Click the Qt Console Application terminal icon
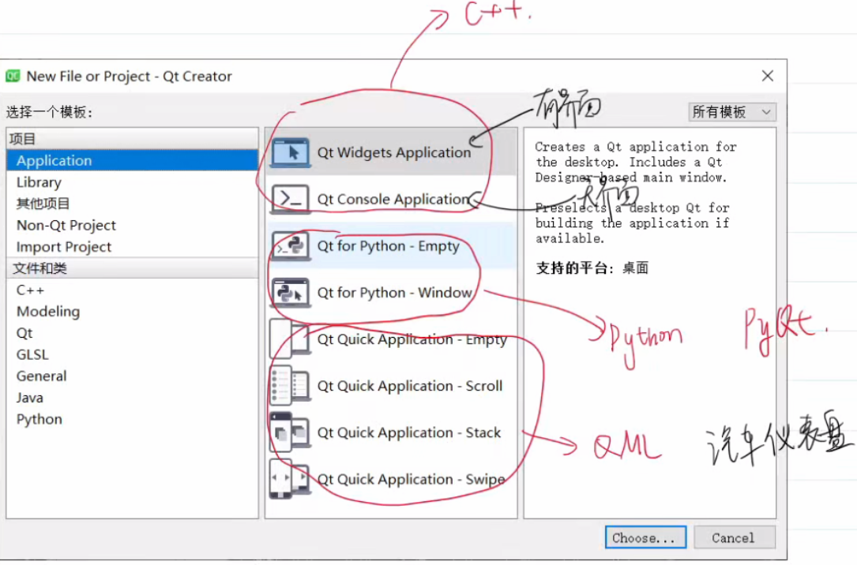This screenshot has width=857, height=565. coord(290,199)
